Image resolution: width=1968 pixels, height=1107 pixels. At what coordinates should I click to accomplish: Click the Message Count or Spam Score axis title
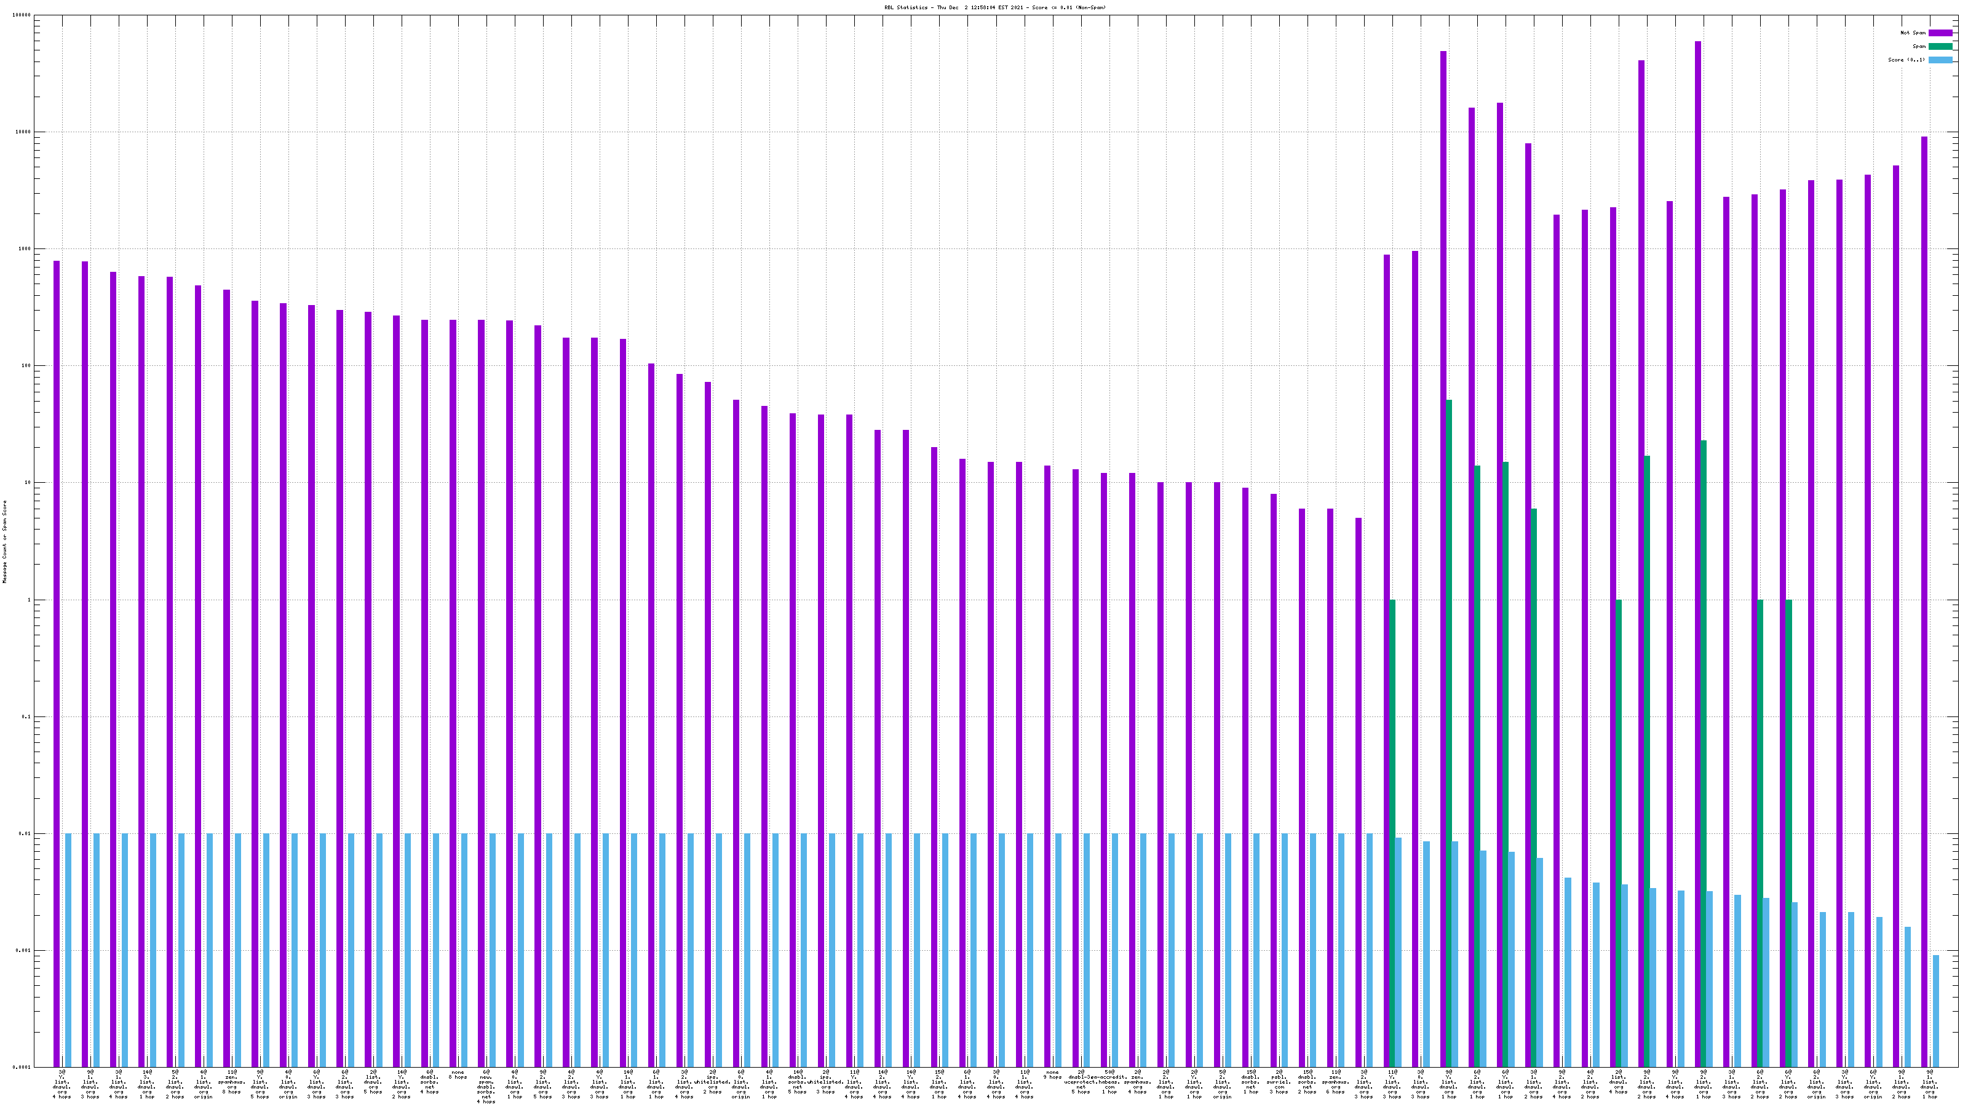pos(4,542)
